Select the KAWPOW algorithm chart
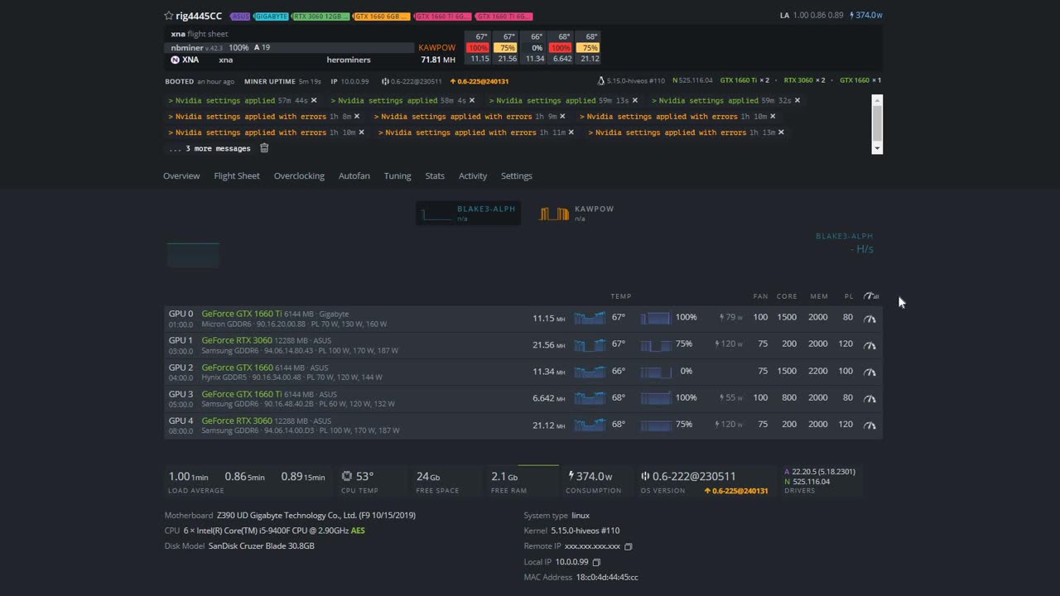Image resolution: width=1060 pixels, height=596 pixels. coord(577,214)
